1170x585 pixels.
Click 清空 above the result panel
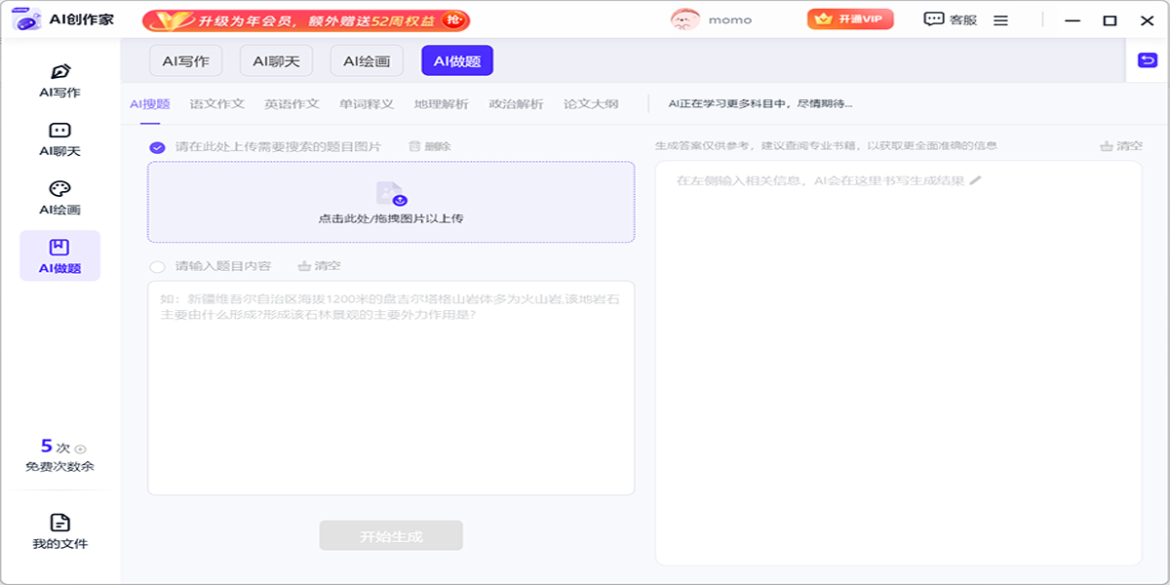(x=1121, y=145)
